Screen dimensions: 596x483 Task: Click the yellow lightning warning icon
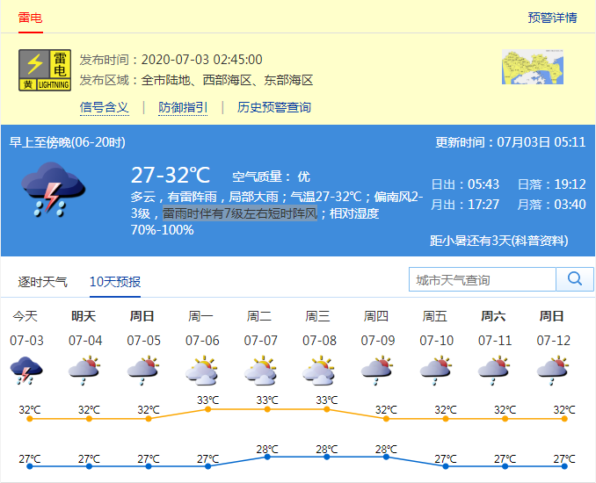click(45, 69)
